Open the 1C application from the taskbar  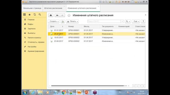pyautogui.click(x=79, y=92)
